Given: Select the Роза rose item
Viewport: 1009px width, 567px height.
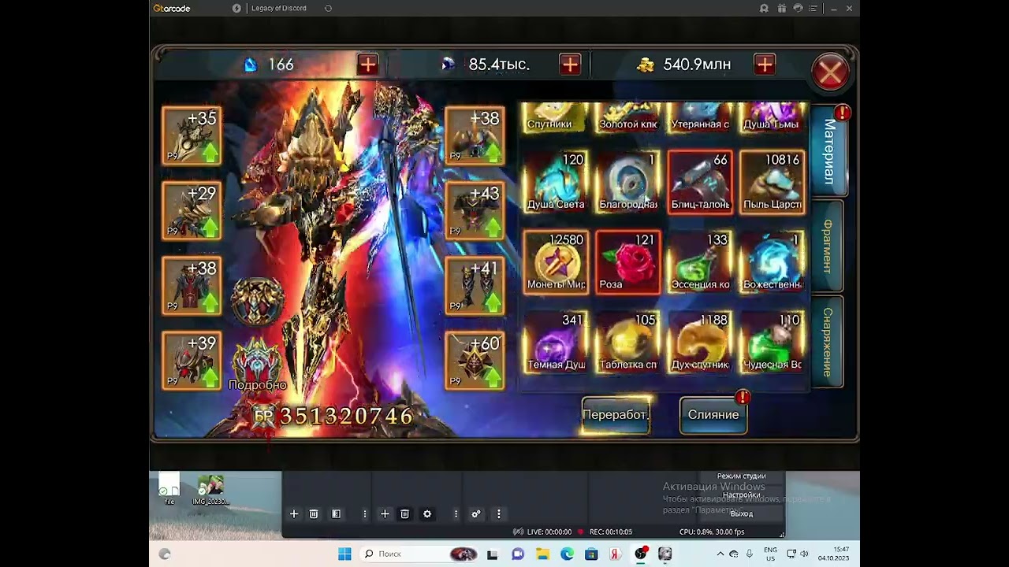Looking at the screenshot, I should [x=628, y=262].
